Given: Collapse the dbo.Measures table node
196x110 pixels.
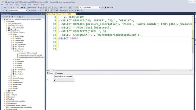Looking at the screenshot, I should 11,49.
